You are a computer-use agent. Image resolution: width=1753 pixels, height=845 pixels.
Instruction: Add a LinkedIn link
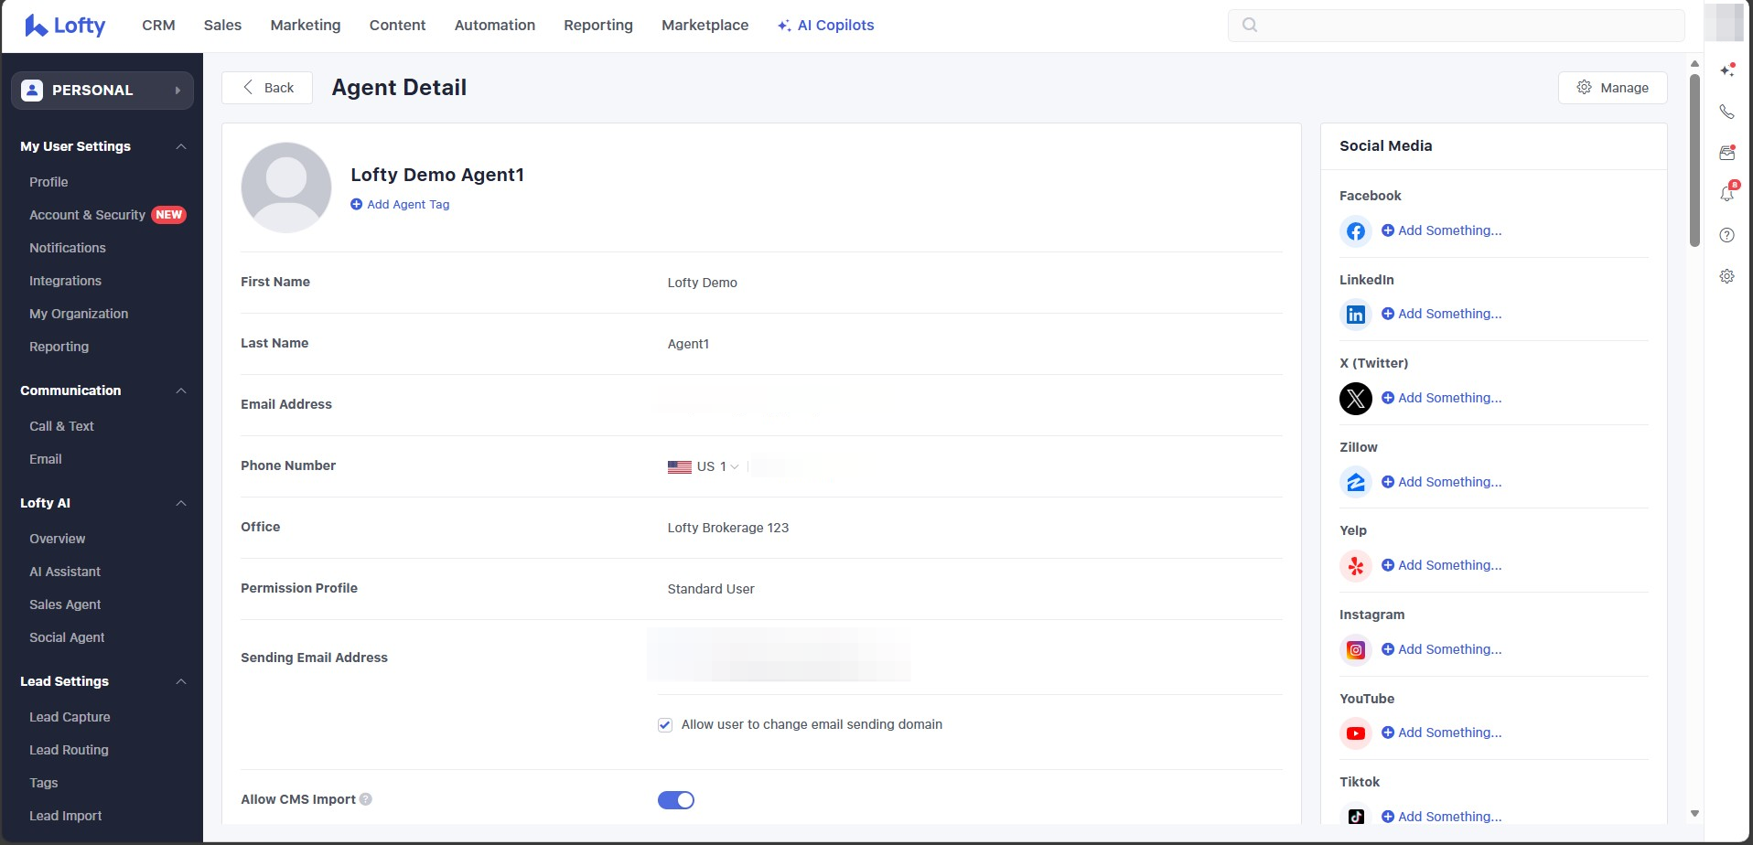click(1442, 314)
